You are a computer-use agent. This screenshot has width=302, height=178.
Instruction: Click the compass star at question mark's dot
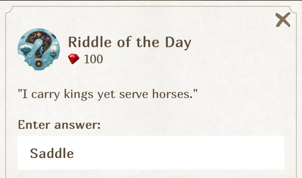pyautogui.click(x=39, y=63)
